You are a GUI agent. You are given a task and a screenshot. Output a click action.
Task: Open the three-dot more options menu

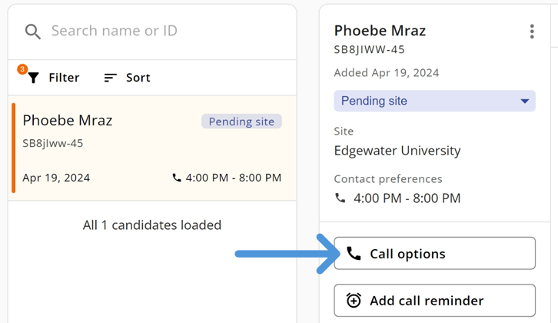click(x=532, y=32)
